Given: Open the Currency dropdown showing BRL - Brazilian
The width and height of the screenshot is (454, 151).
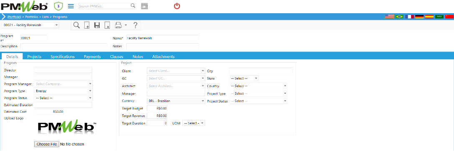Looking at the screenshot, I should [176, 101].
